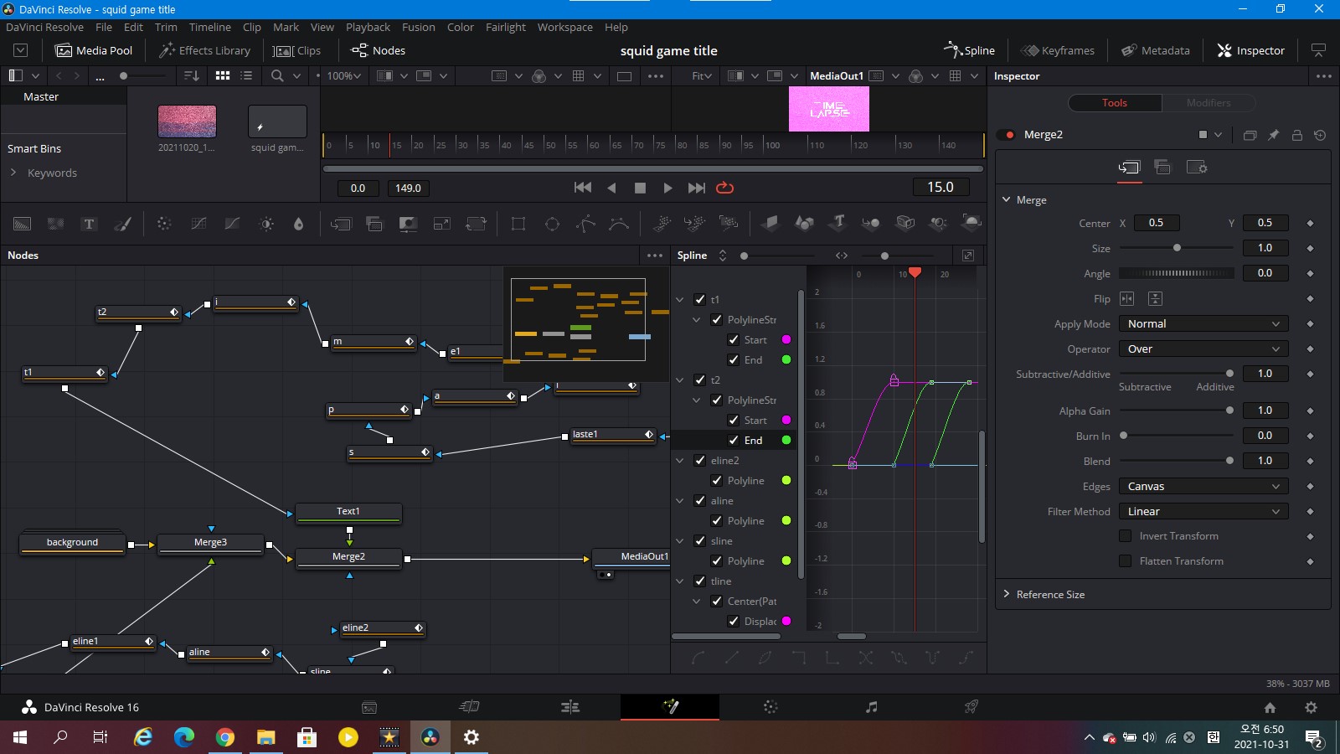
Task: Select the Paint brush tool
Action: coord(122,224)
